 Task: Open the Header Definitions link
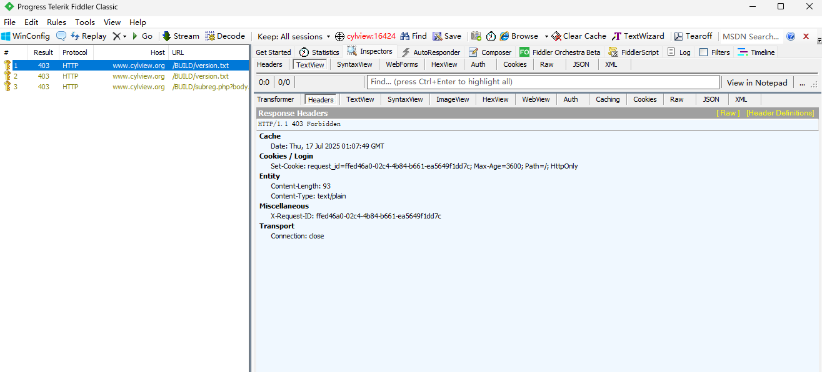pos(780,113)
